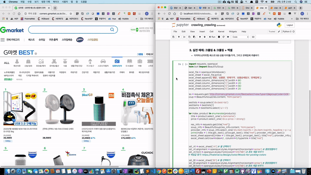
Task: Open the rank 2 N9-FAN STAND product thumbnail
Action: (x=60, y=109)
